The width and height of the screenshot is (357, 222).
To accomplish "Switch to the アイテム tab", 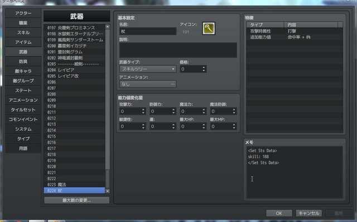I will [23, 42].
